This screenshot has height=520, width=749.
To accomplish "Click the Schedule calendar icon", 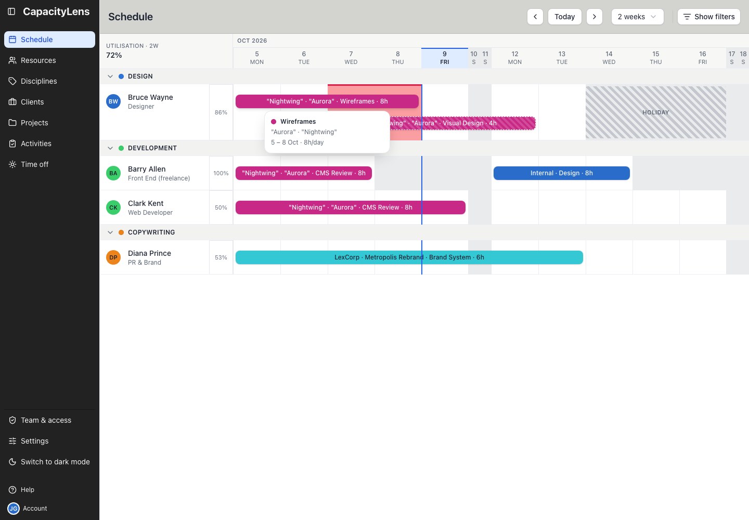I will pyautogui.click(x=12, y=40).
